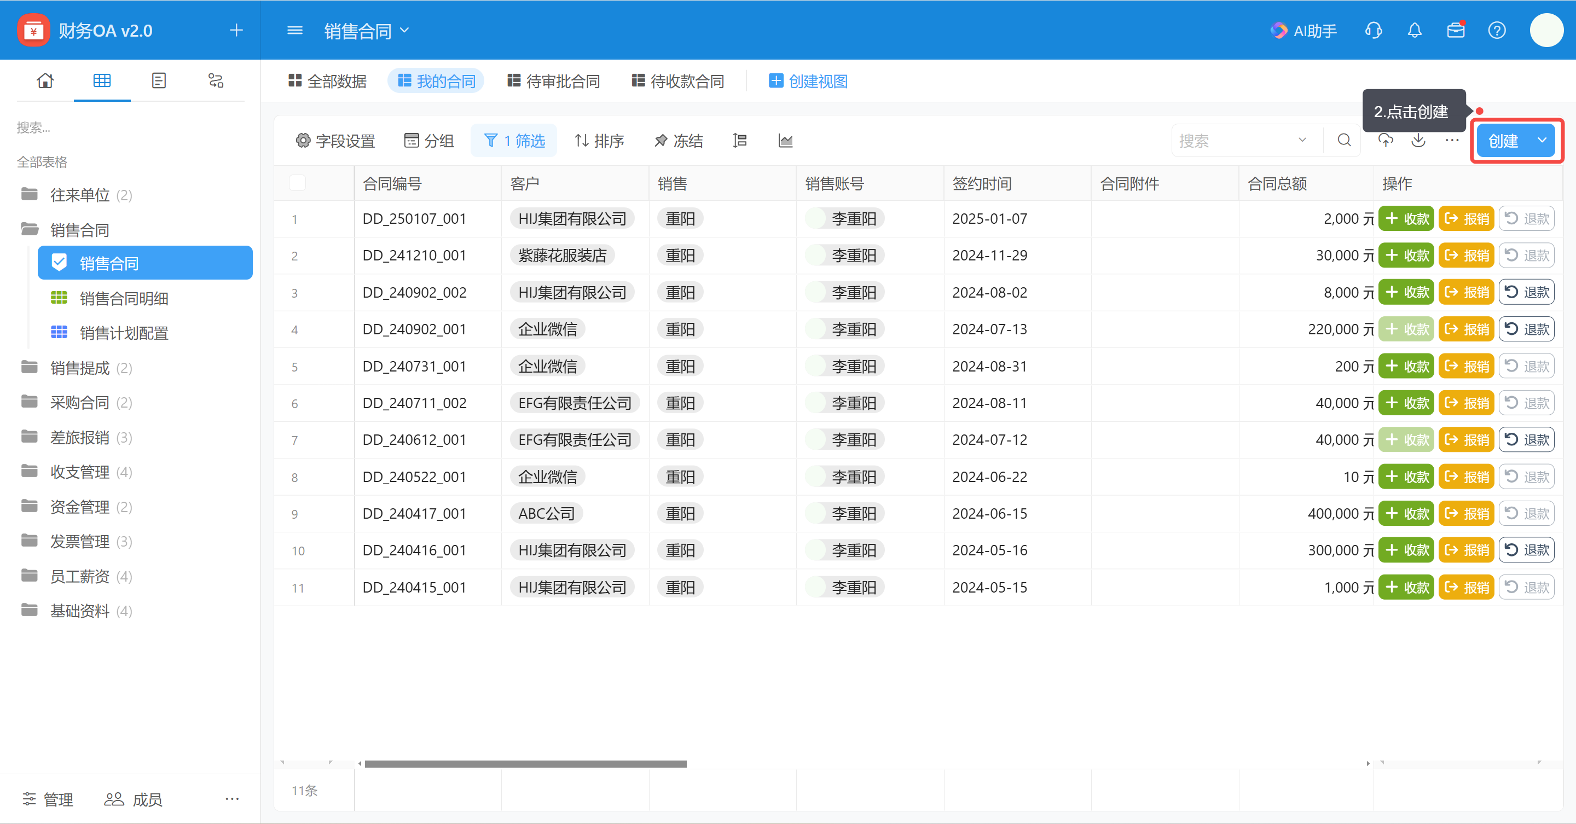Switch to 全部数据 view tab
This screenshot has height=824, width=1576.
click(x=327, y=81)
